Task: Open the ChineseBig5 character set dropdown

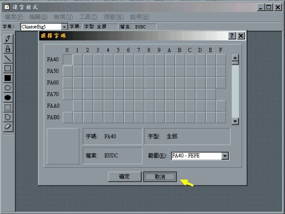Action: [64, 27]
